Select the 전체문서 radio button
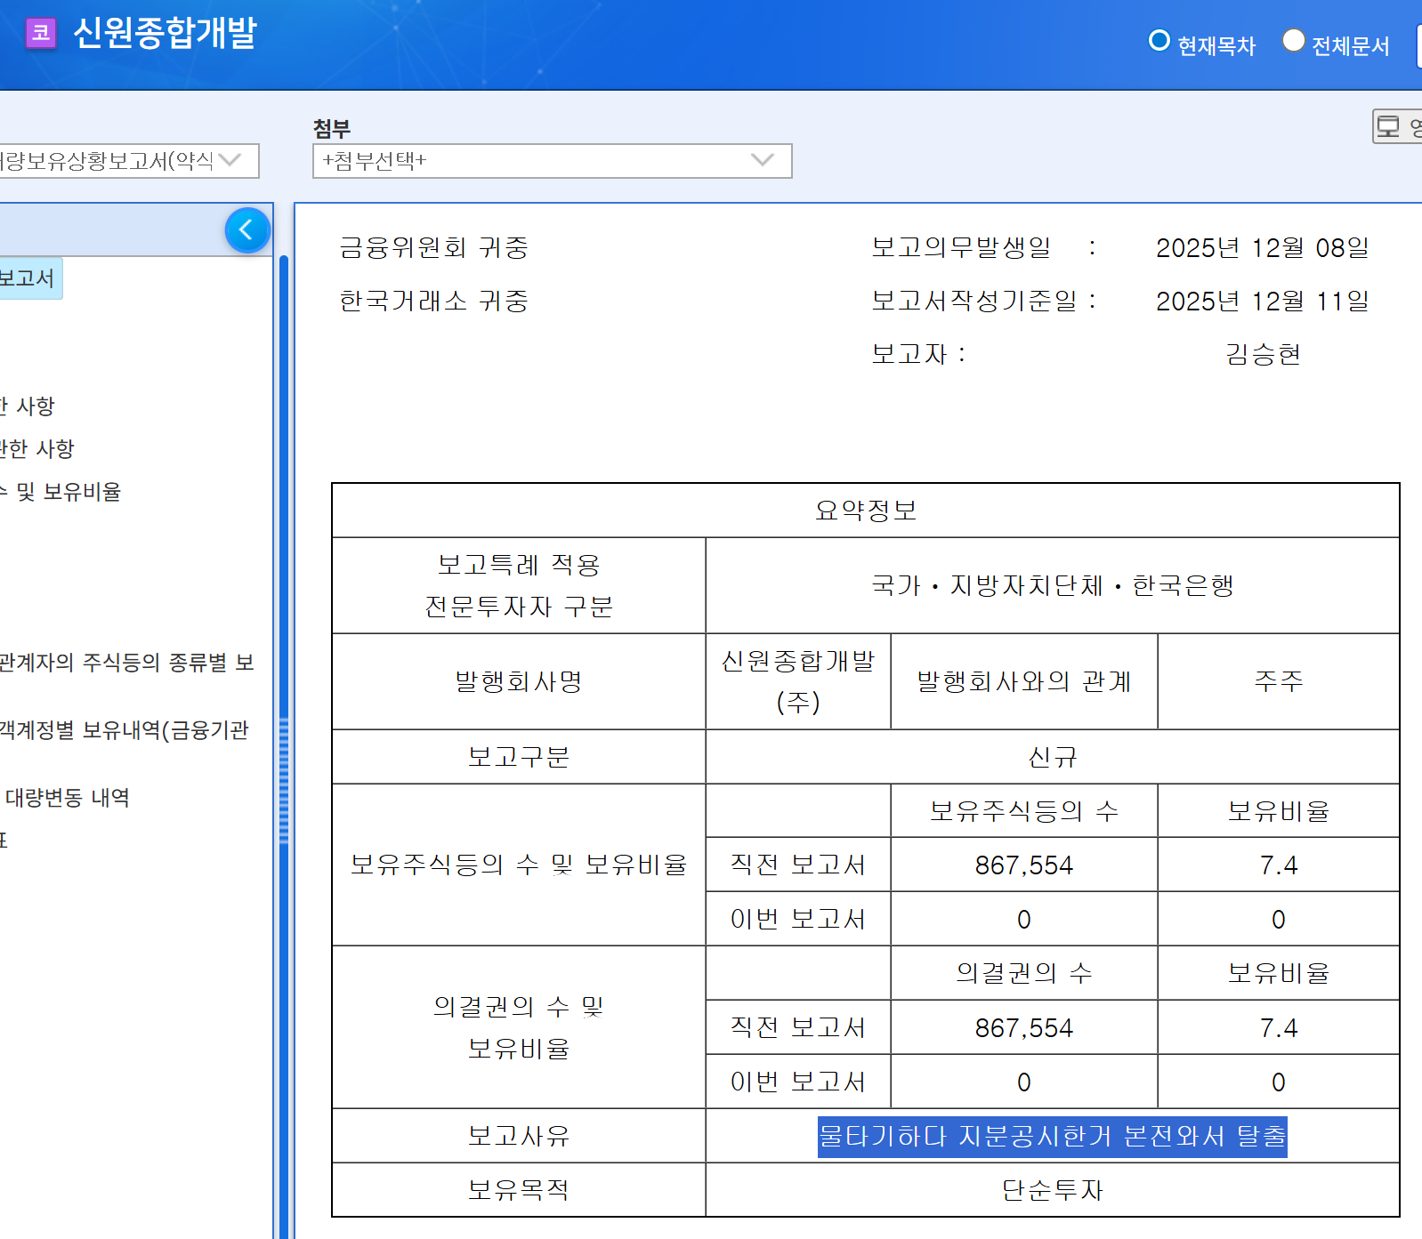 point(1293,40)
